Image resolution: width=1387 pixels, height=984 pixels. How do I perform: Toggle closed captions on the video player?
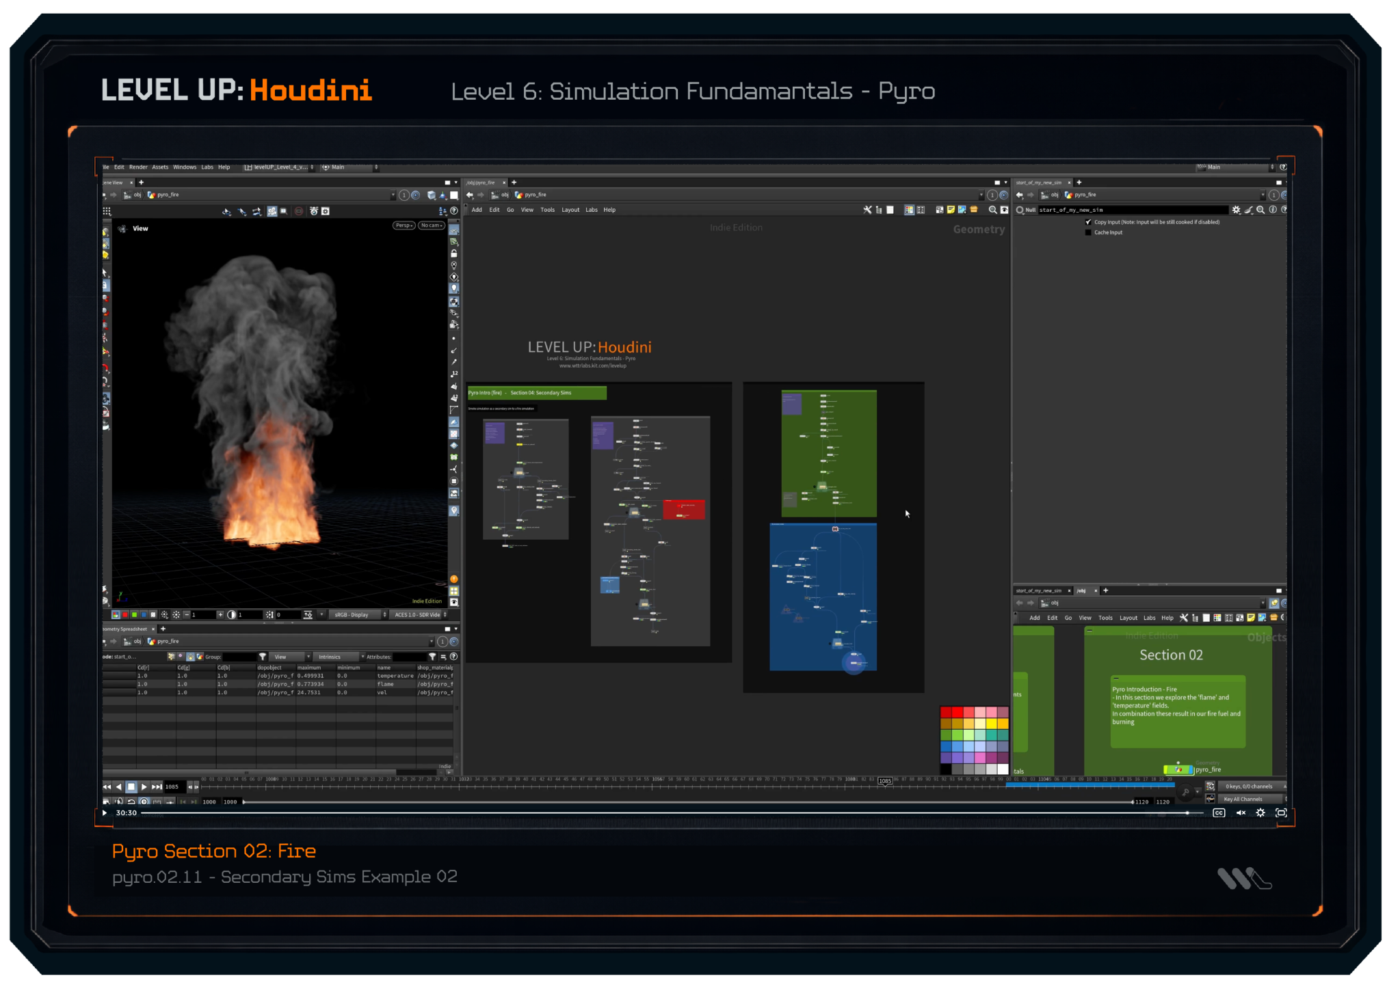(1219, 812)
